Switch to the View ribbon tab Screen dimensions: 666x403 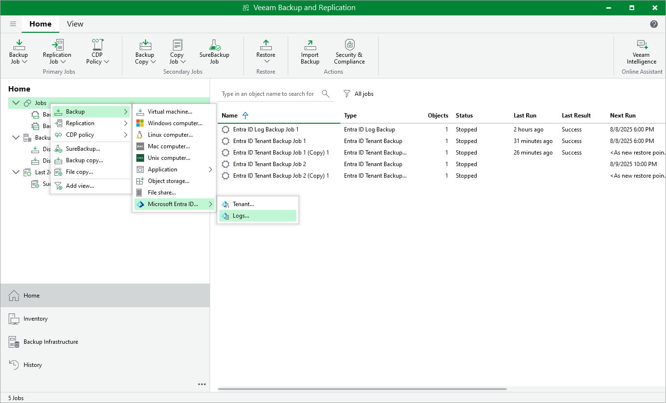point(75,24)
